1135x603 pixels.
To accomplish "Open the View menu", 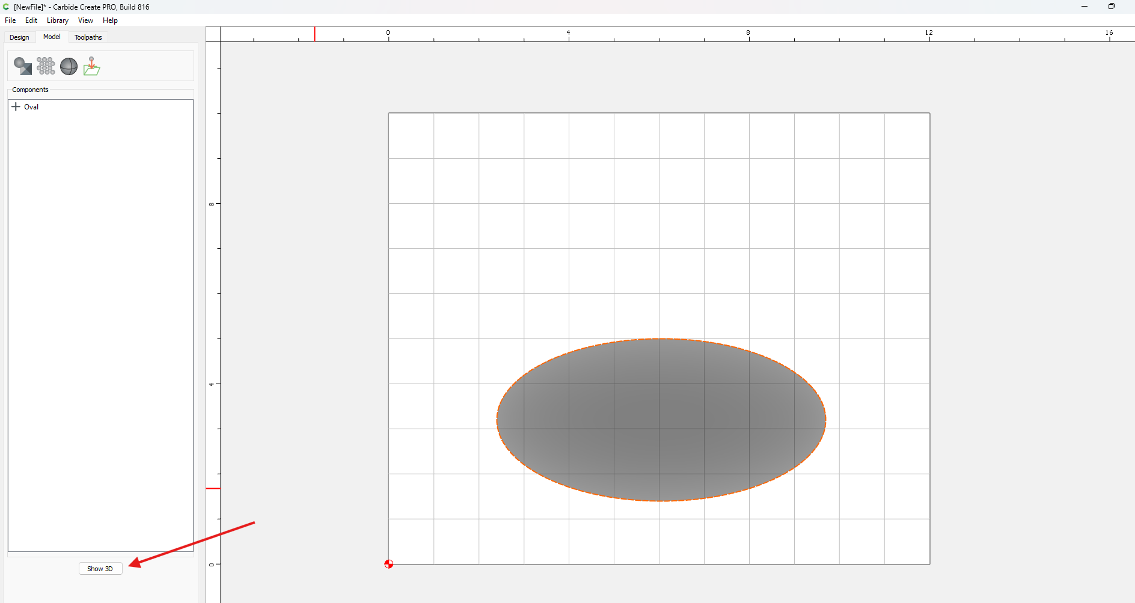I will [x=85, y=20].
